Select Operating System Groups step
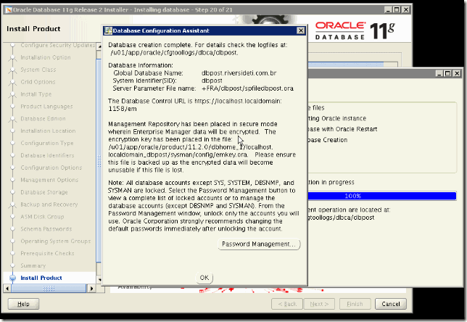 pyautogui.click(x=55, y=241)
